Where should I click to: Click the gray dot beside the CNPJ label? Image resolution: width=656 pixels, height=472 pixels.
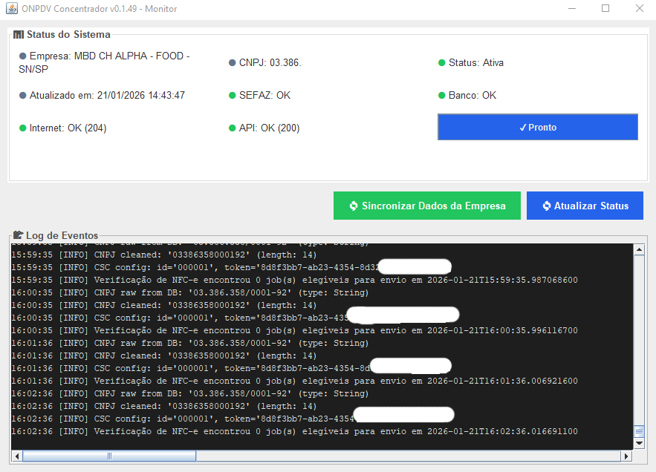click(x=233, y=63)
